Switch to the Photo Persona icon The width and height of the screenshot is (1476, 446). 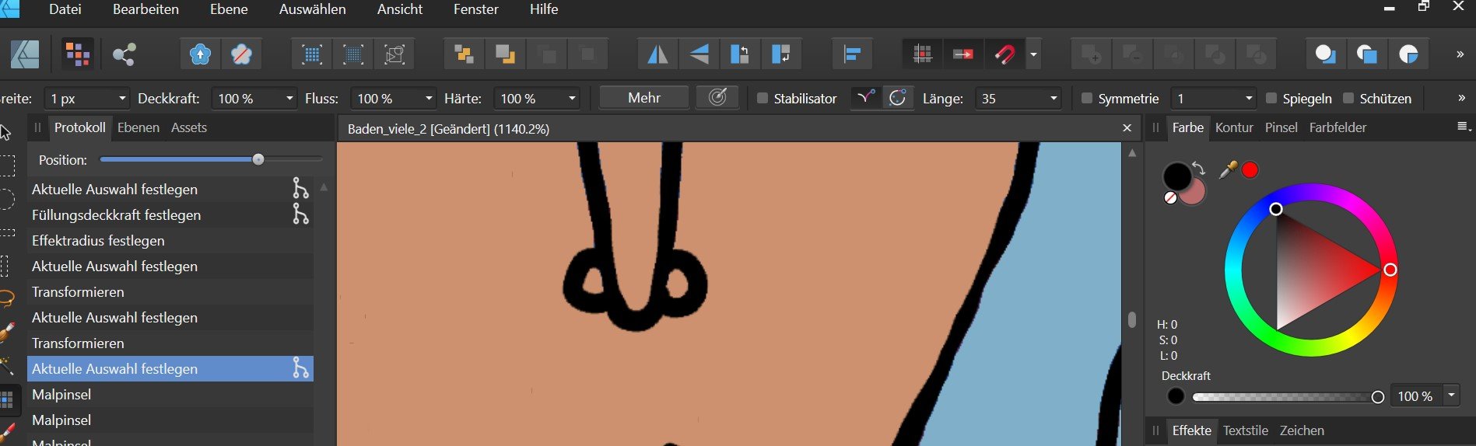click(x=25, y=54)
